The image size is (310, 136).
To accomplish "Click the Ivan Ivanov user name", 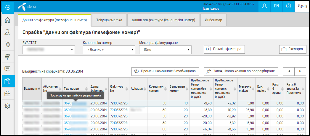I will [x=211, y=9].
